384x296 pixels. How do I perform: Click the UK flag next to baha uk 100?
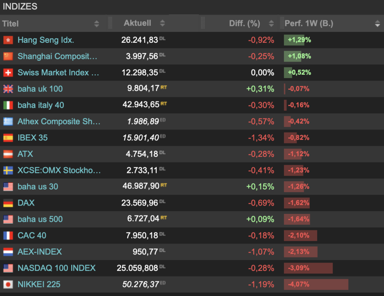pos(8,89)
